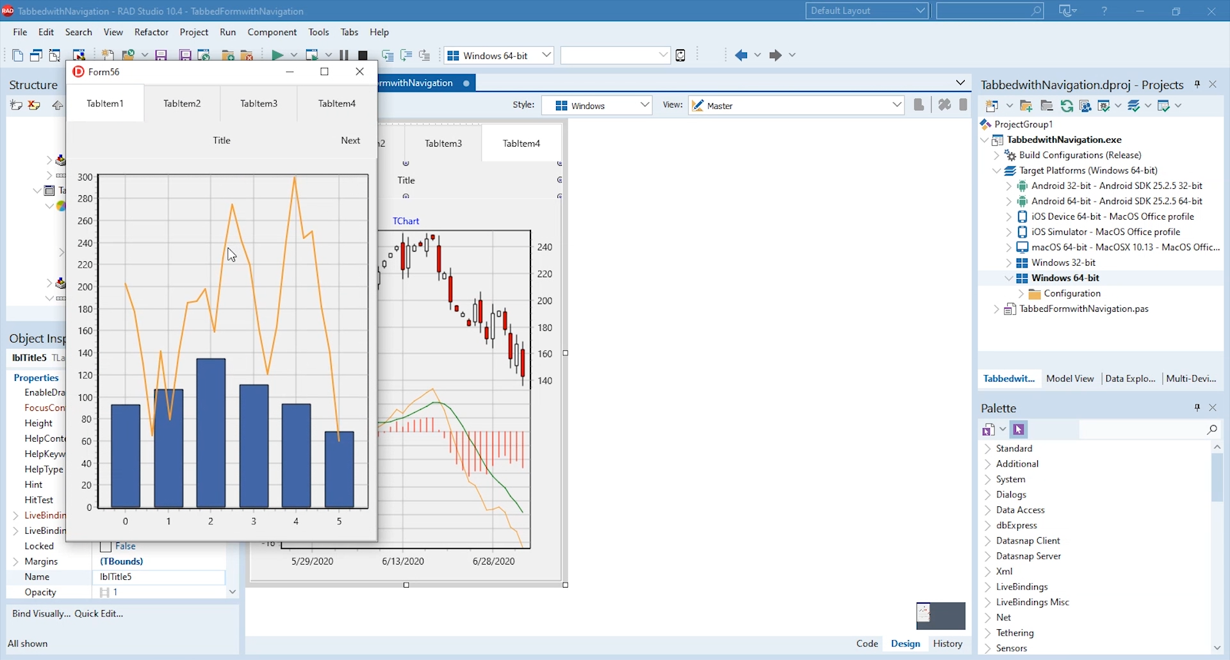Screen dimensions: 1230x660
Task: Click the device refresh icon beside empty combo
Action: coord(681,55)
